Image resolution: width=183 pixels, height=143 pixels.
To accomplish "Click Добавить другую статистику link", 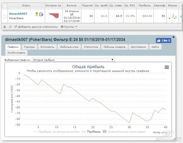I will 36,27.
